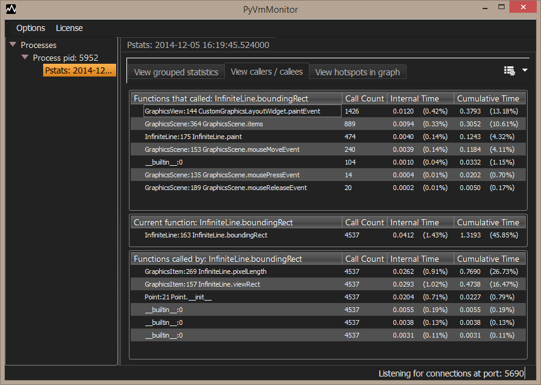Open the License menu
Screen dimensions: 541x385
pos(69,28)
